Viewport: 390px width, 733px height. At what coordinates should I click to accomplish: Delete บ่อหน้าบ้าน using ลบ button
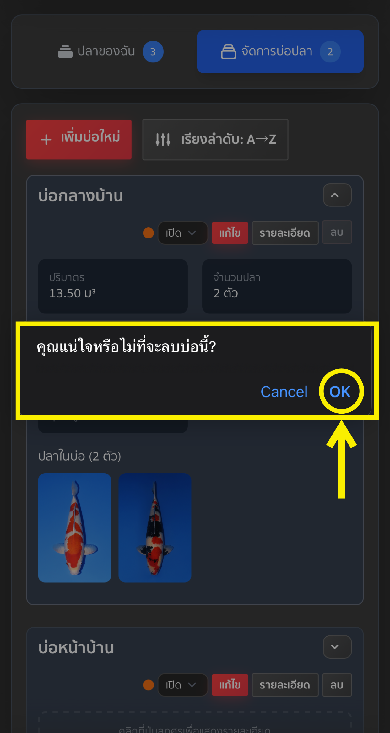tap(337, 685)
